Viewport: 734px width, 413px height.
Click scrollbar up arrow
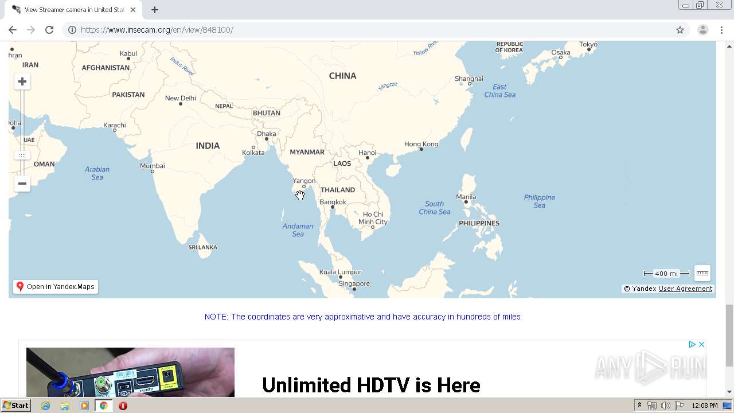tap(729, 46)
